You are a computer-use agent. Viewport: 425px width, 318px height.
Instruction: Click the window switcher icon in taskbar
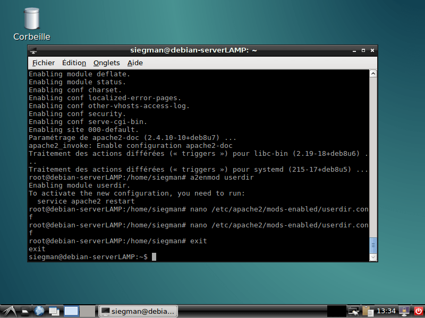click(x=53, y=311)
